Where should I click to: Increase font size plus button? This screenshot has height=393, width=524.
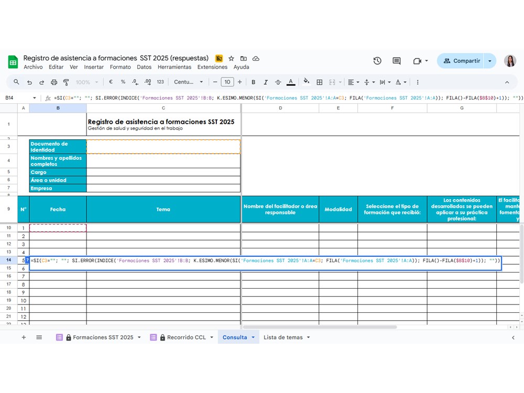239,82
